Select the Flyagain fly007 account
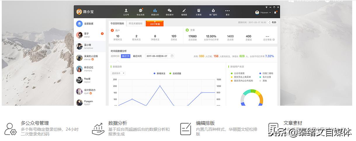Screen dimensions: 356x141 tap(90, 102)
